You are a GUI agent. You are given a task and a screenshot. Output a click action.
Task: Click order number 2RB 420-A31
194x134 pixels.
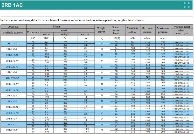[13, 95]
